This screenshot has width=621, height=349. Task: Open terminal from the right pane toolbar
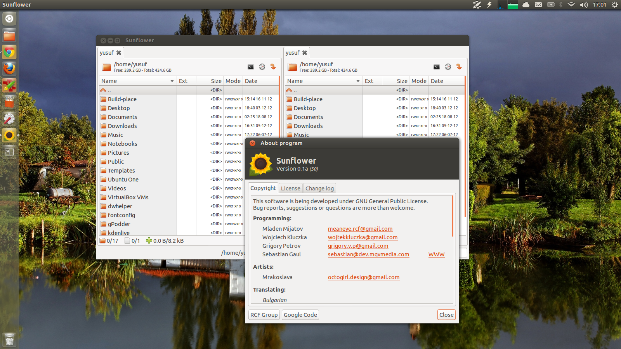click(437, 67)
